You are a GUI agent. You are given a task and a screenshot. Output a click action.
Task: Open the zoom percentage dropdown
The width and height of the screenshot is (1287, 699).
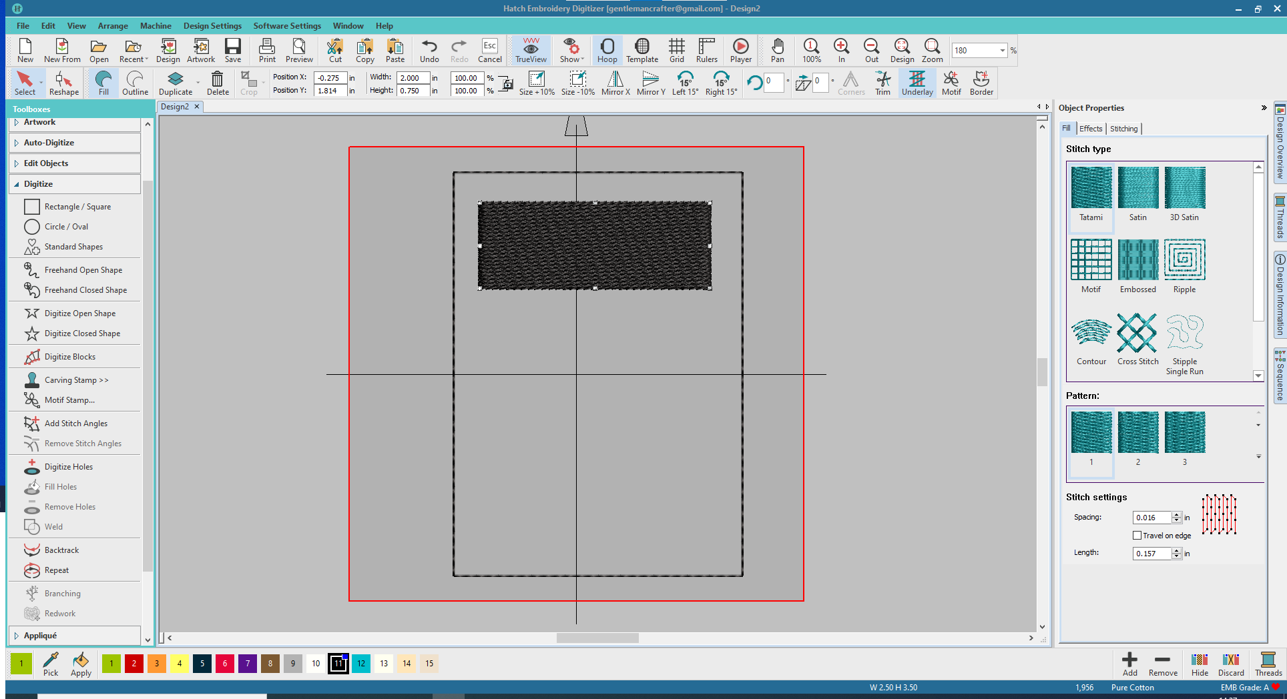click(1002, 51)
